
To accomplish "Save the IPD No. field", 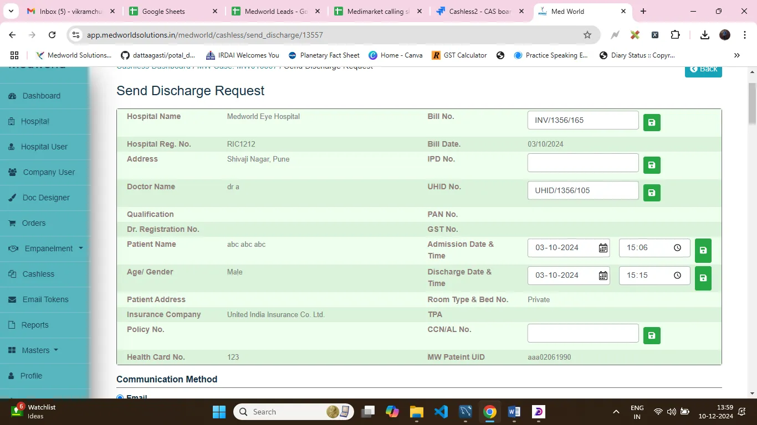I will click(x=652, y=165).
